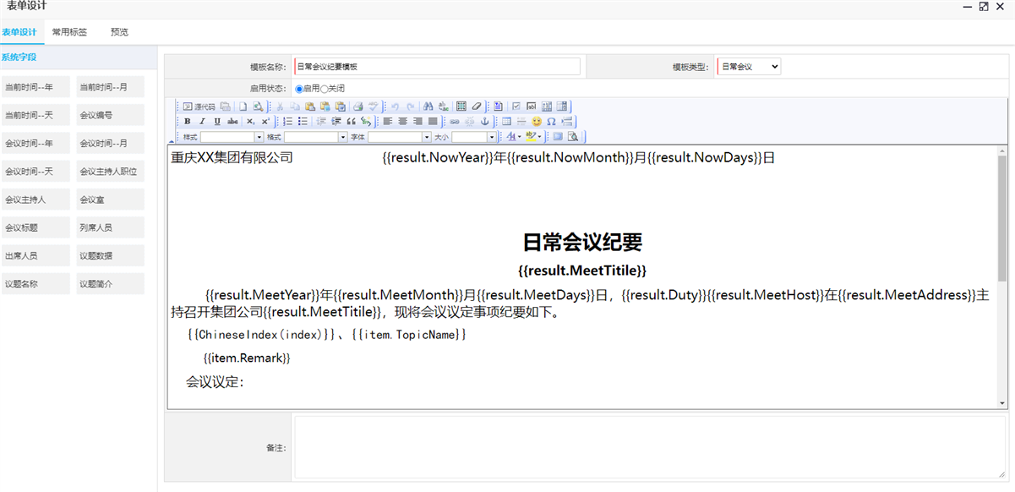Viewport: 1015px width, 492px height.
Task: Open the 格式 format dropdown
Action: pyautogui.click(x=315, y=136)
